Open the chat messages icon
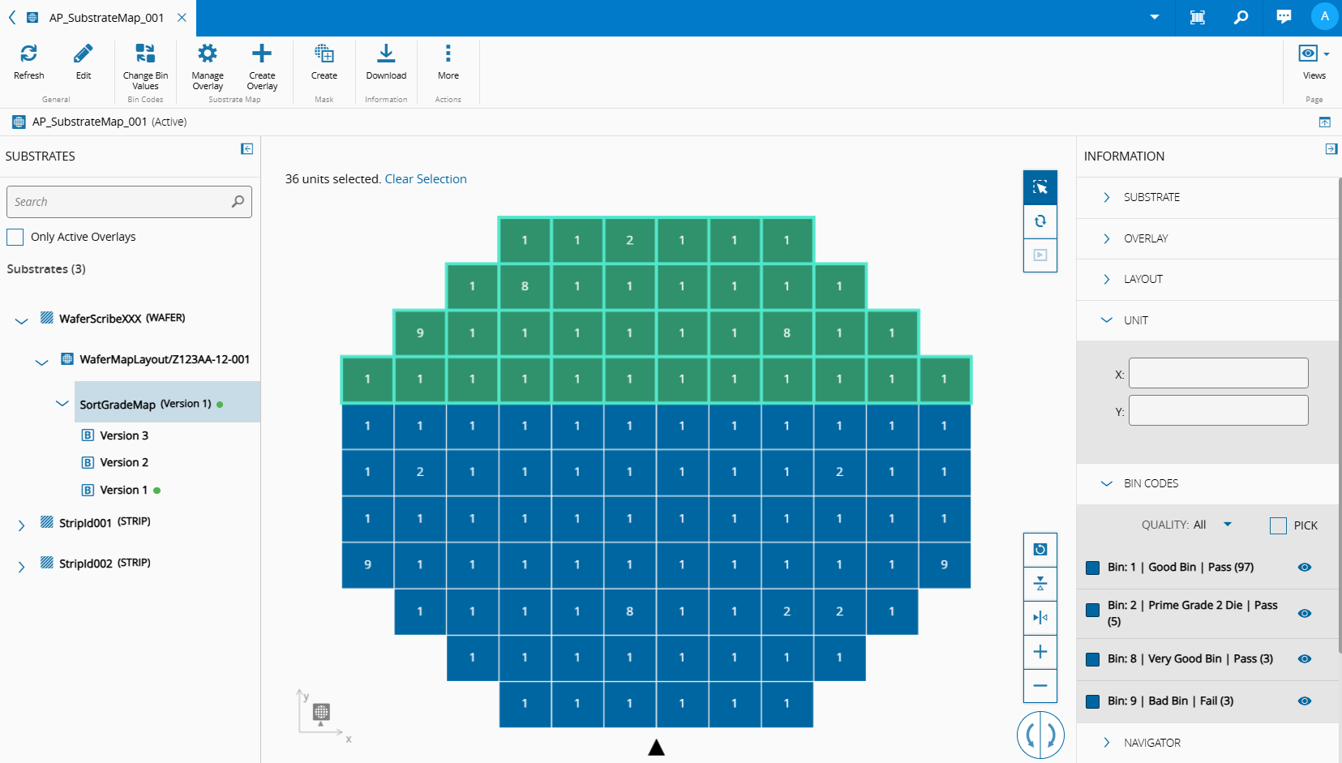The height and width of the screenshot is (763, 1342). pyautogui.click(x=1284, y=17)
